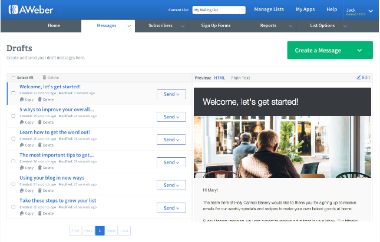Check the Using your blog in new ways checkbox
Screen dimensions: 380x242
click(x=14, y=184)
